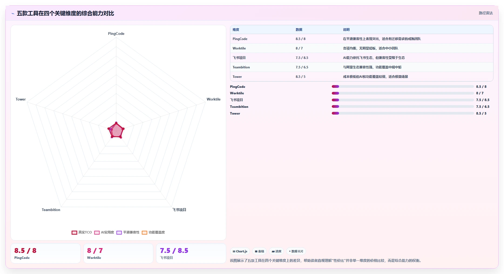Viewport: 504px width, 274px height.
Task: Click the Tower description 成本极低
Action: (375, 77)
